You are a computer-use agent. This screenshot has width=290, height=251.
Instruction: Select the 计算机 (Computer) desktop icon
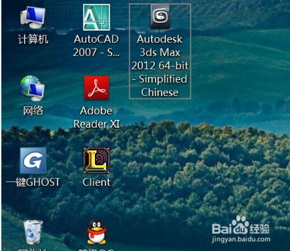point(33,17)
